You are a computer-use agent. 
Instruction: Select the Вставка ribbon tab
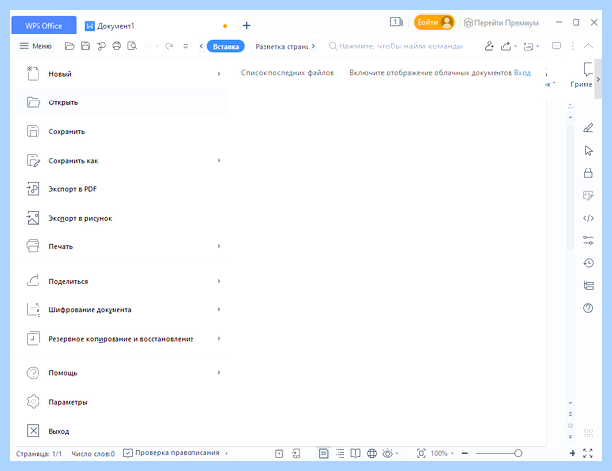coord(226,46)
